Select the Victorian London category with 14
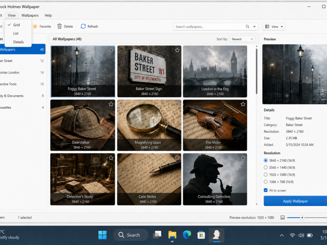This screenshot has height=245, width=327. click(22, 73)
